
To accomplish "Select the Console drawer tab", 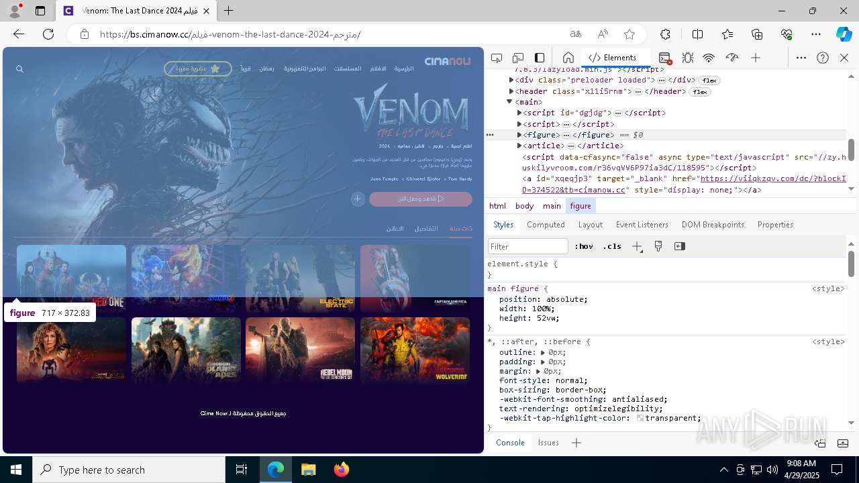I will [510, 443].
